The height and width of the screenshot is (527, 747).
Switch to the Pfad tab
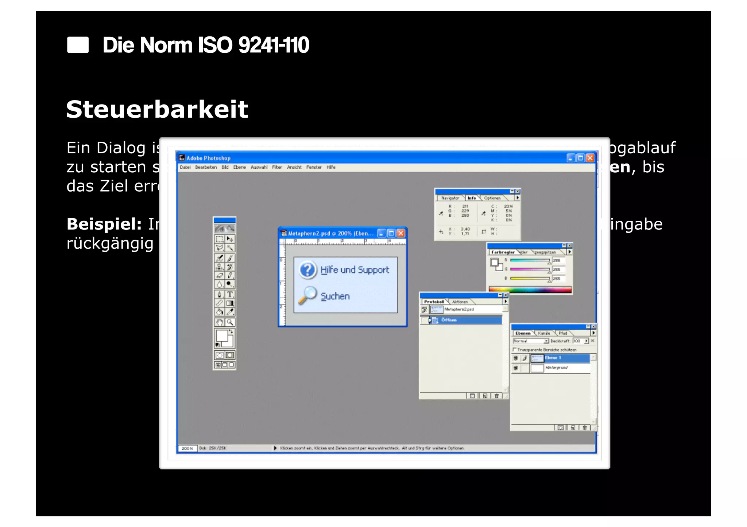563,333
